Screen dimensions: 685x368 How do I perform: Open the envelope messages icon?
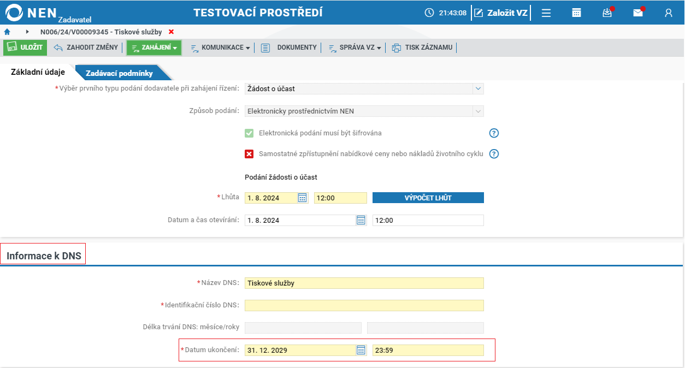pos(637,13)
